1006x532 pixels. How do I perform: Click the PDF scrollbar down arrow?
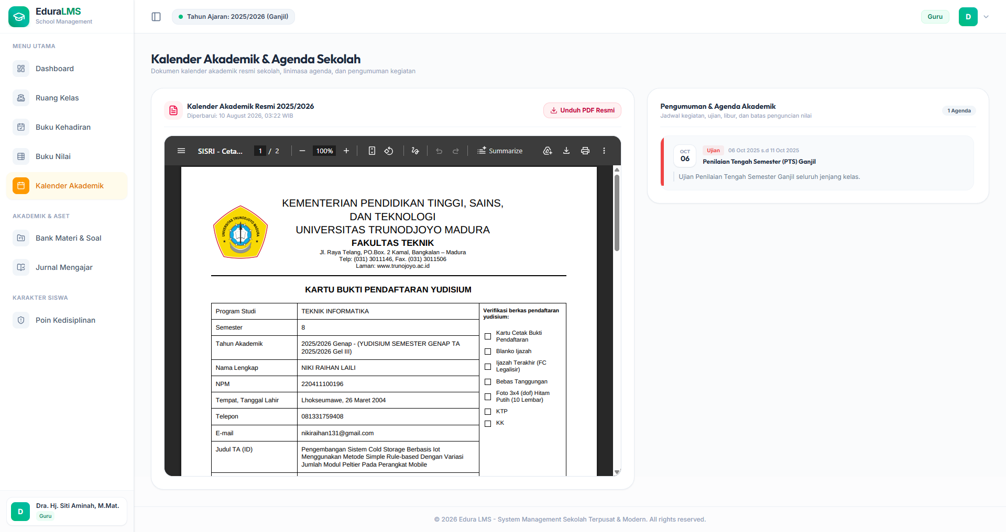coord(617,472)
